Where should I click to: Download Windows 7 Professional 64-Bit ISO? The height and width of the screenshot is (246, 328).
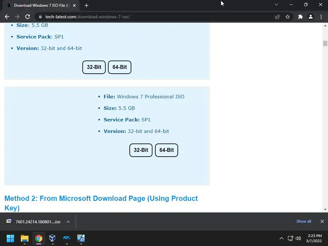(167, 150)
